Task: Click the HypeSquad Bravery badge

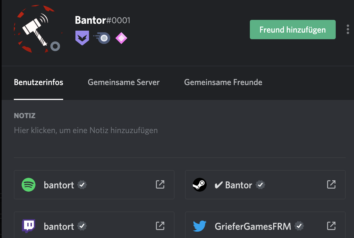Action: [82, 38]
